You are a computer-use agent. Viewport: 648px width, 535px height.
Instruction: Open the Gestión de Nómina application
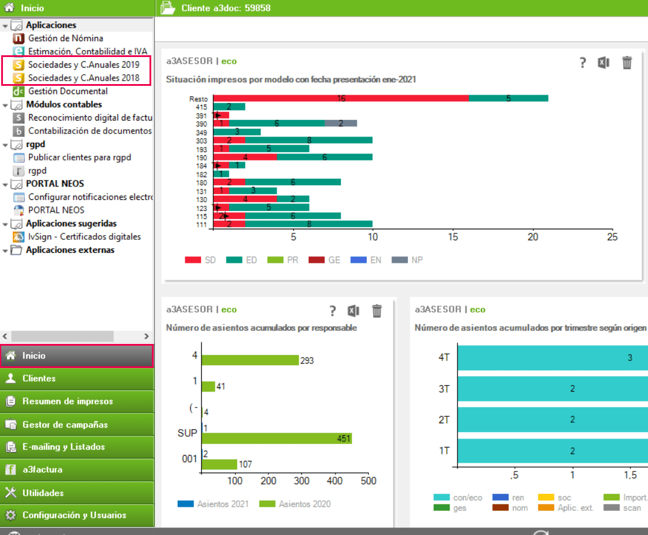tap(65, 38)
